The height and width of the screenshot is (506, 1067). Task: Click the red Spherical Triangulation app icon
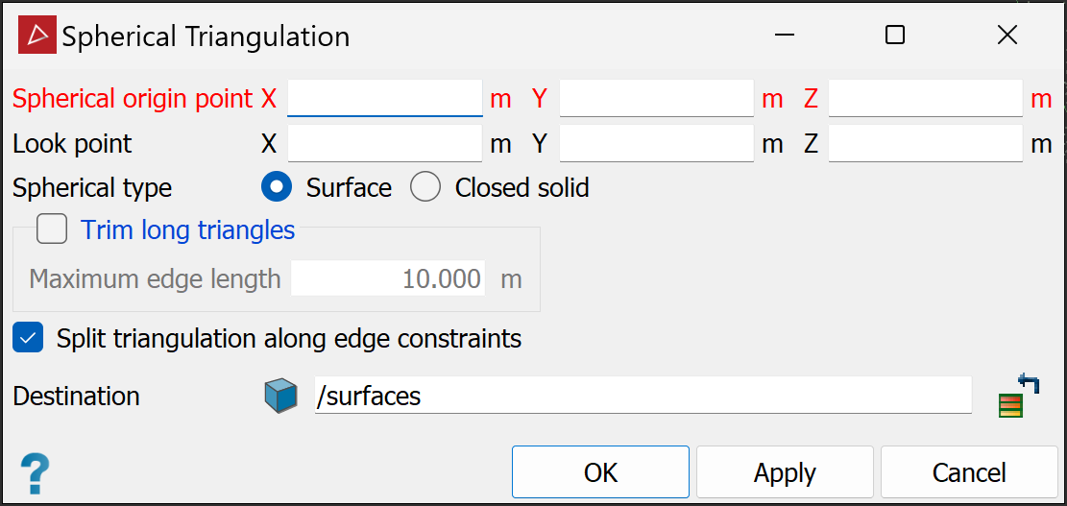tap(36, 36)
